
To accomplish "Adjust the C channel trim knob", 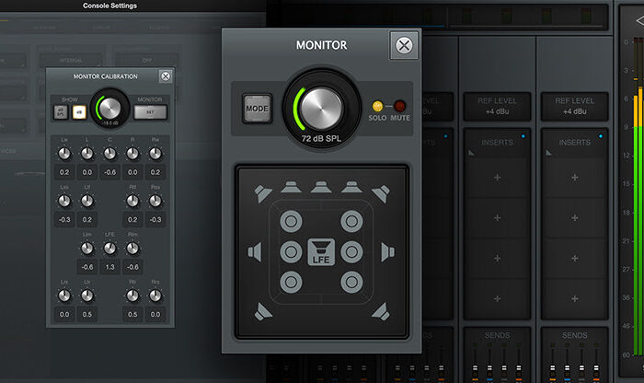I will (x=109, y=154).
